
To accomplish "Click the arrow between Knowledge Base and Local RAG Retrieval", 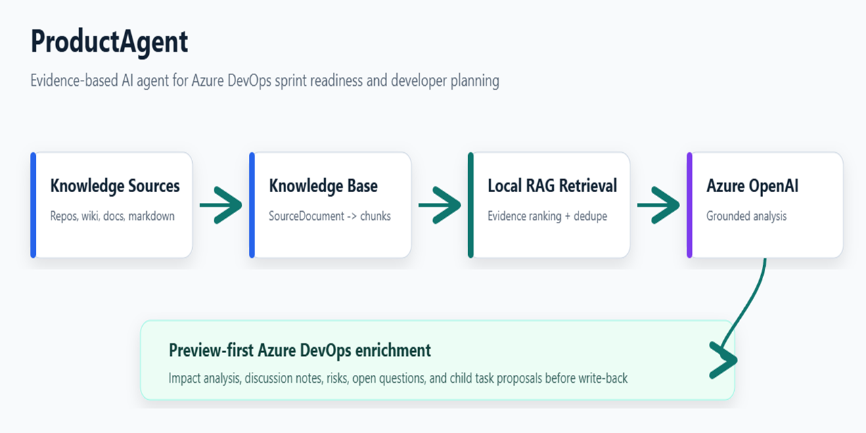I will coord(440,204).
